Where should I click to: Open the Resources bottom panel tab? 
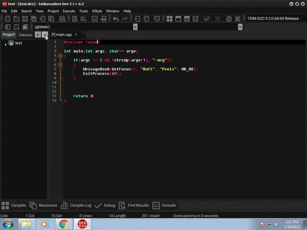[x=43, y=205]
